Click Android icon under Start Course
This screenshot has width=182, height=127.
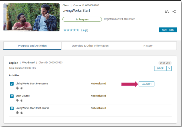click(17, 100)
